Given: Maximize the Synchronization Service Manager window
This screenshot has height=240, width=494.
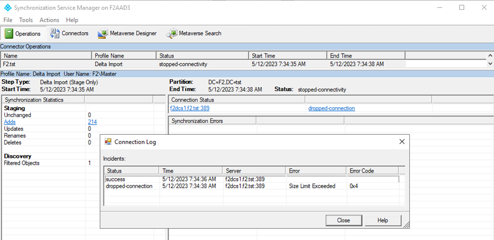Looking at the screenshot, I should point(462,7).
